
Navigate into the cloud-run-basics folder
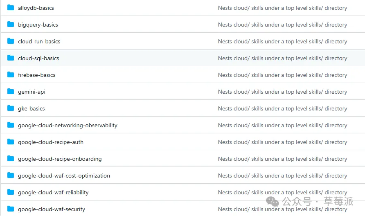click(39, 41)
